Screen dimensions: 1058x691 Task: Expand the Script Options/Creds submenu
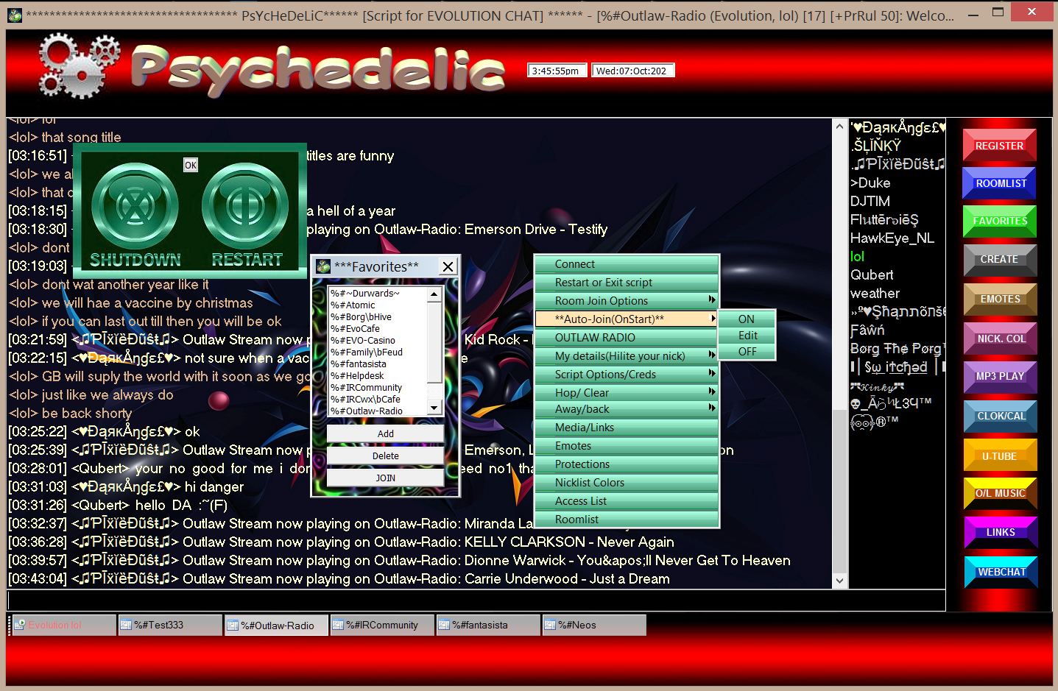click(626, 375)
